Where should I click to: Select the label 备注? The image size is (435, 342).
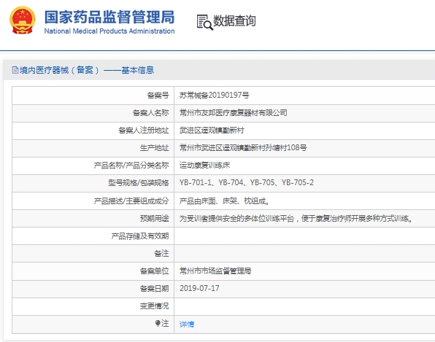(x=161, y=253)
